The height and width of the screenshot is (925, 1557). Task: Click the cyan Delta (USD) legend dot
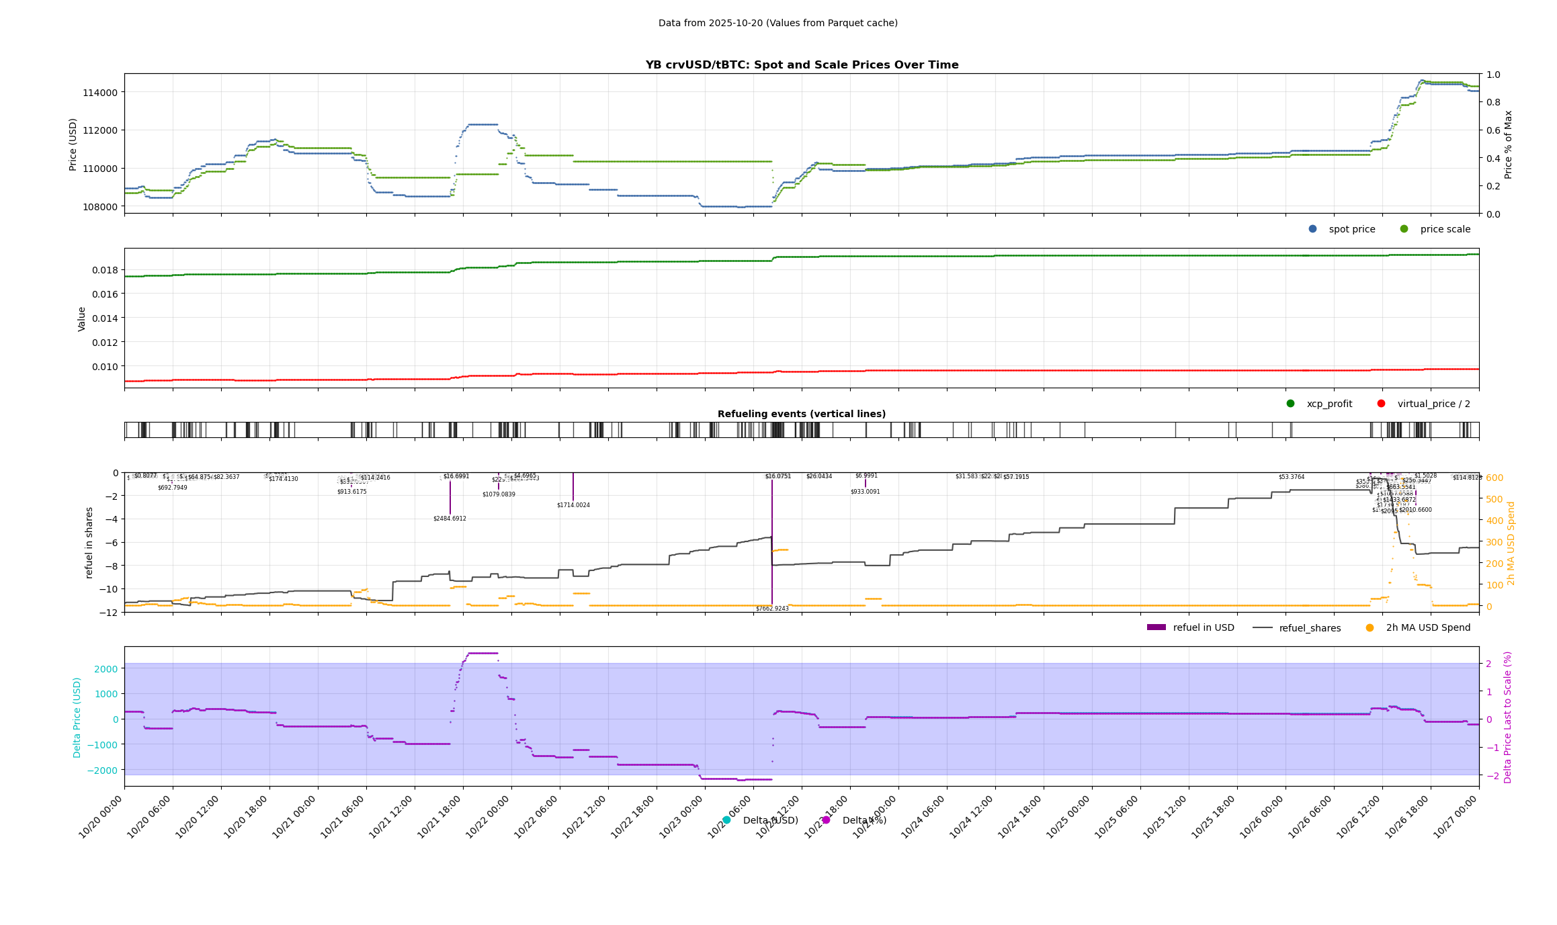point(726,820)
